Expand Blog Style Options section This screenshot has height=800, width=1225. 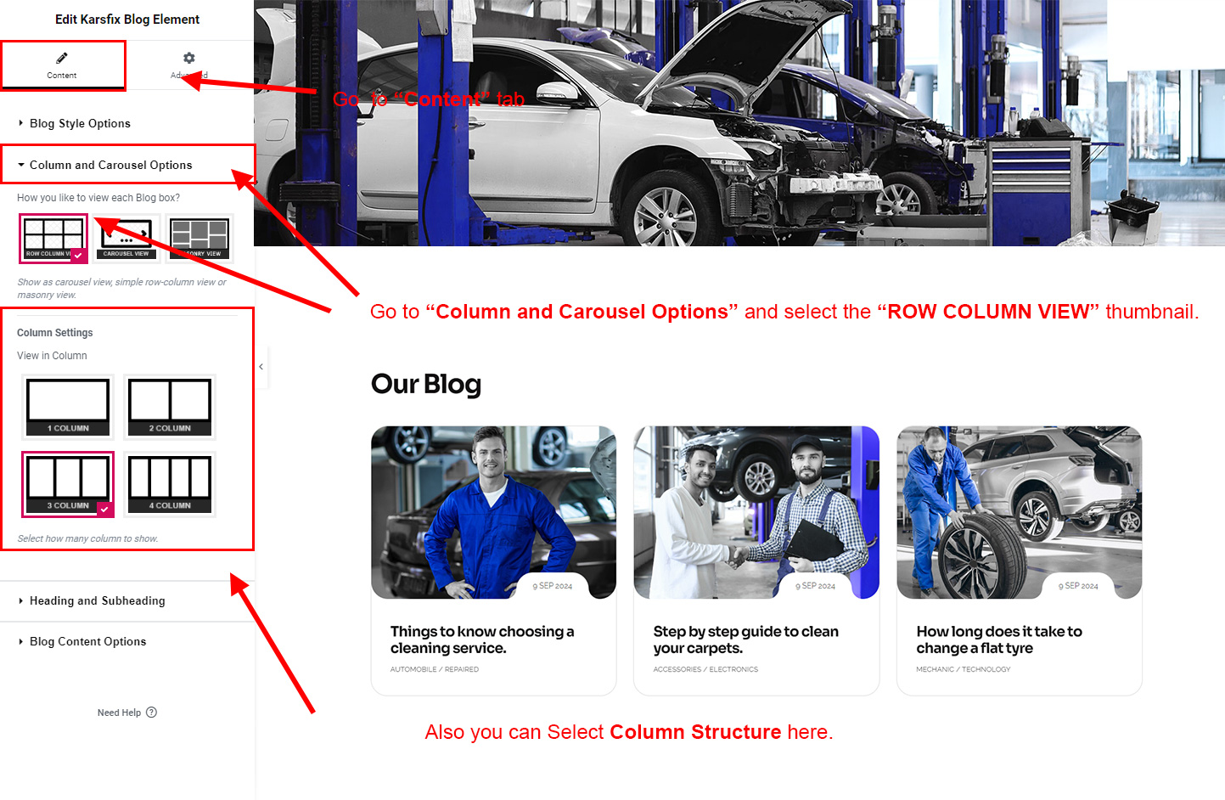(x=80, y=123)
